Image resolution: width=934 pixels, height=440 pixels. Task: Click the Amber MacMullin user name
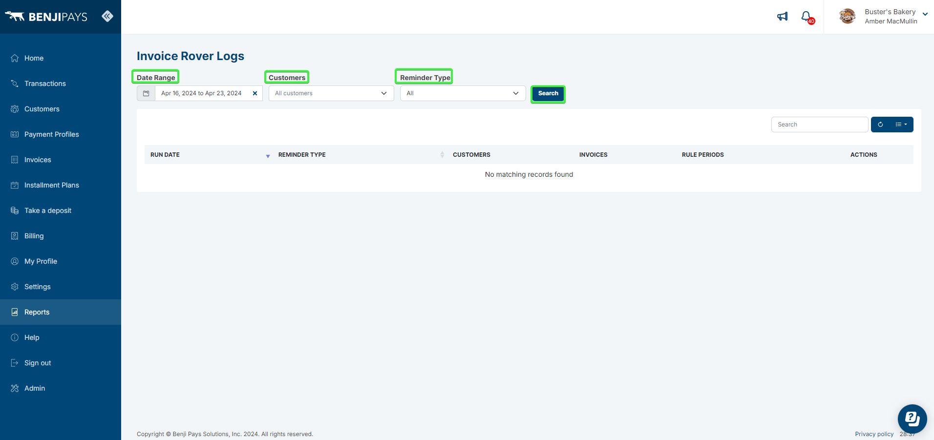point(891,21)
